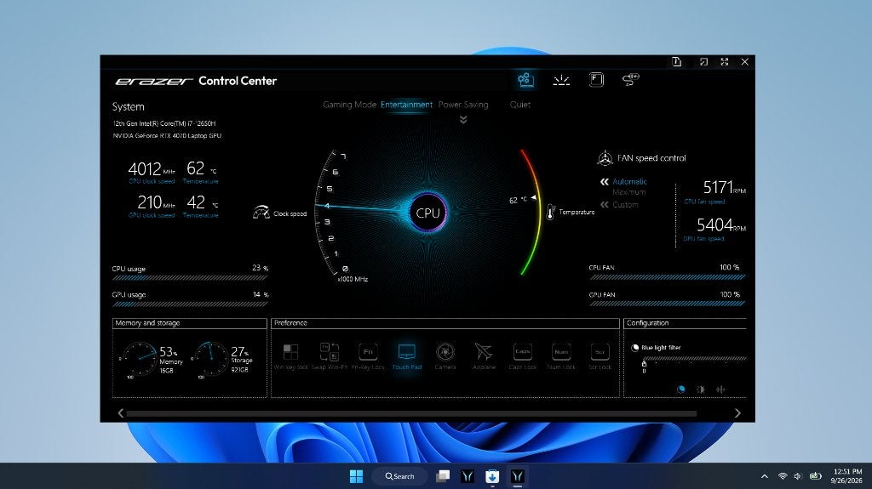Open the volume tray icon
This screenshot has width=872, height=489.
797,476
